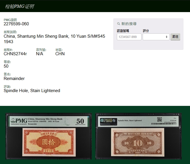Click the China Shantung Min Sheng Bank description
The width and height of the screenshot is (190, 164).
tap(54, 36)
